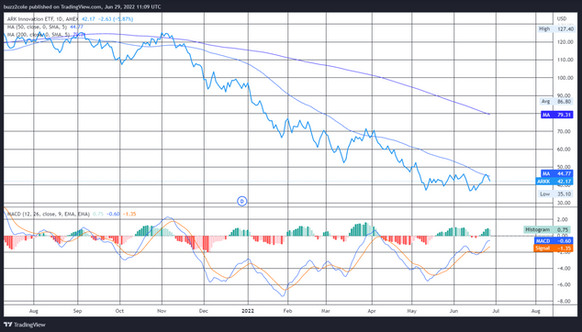Screen dimensions: 582x332
Task: Click the 120.00 price axis value
Action: click(565, 42)
